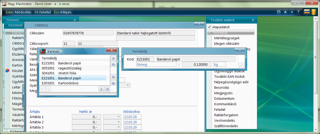Close the Keresés dialog
The width and height of the screenshot is (320, 134).
tap(111, 50)
